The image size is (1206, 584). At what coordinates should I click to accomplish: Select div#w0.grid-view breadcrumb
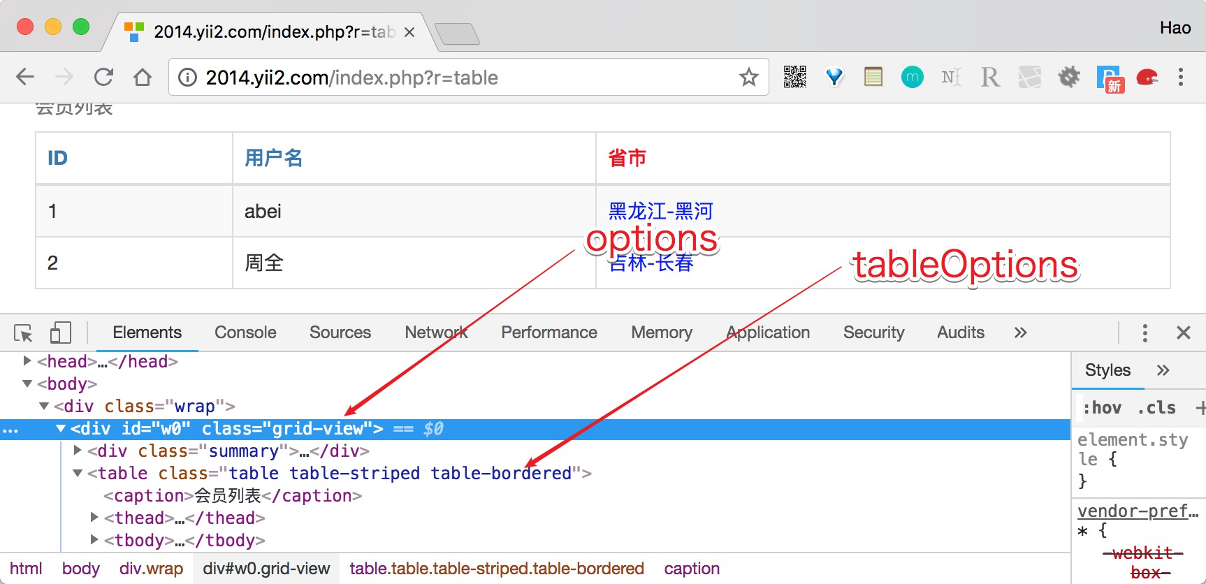[266, 569]
